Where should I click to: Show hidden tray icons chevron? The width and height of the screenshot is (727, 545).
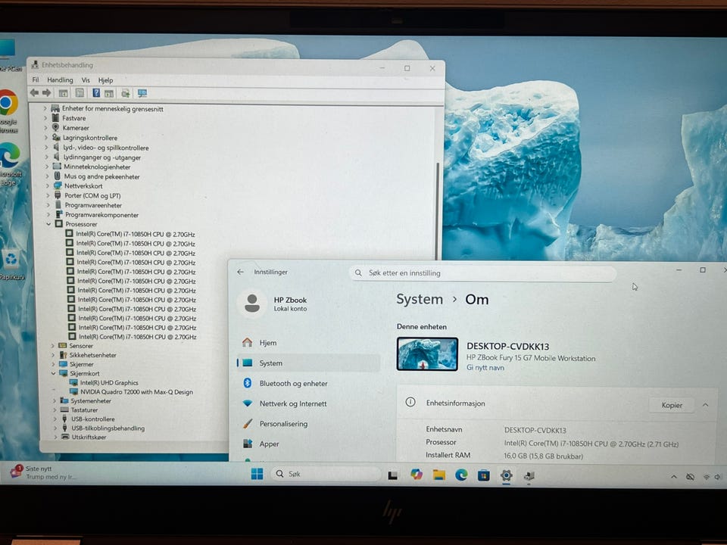point(674,476)
